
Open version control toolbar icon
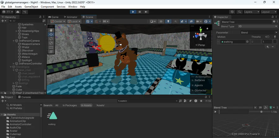pyautogui.click(x=25, y=12)
